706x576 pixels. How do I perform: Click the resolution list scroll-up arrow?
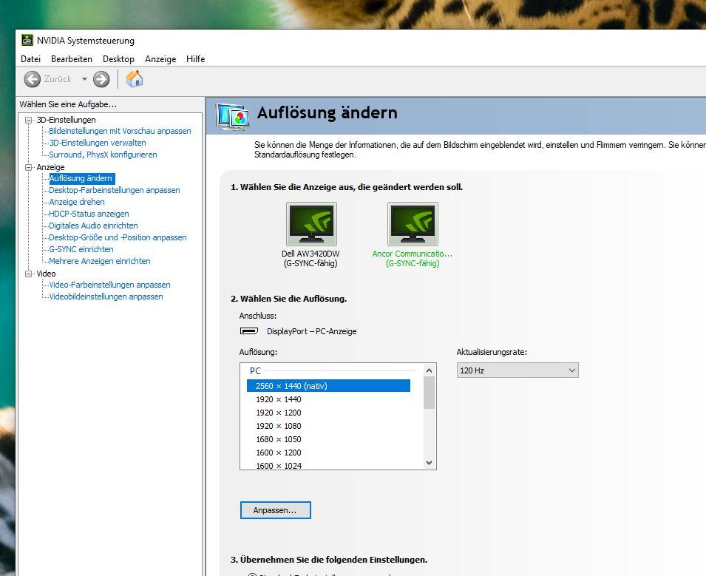pyautogui.click(x=429, y=370)
